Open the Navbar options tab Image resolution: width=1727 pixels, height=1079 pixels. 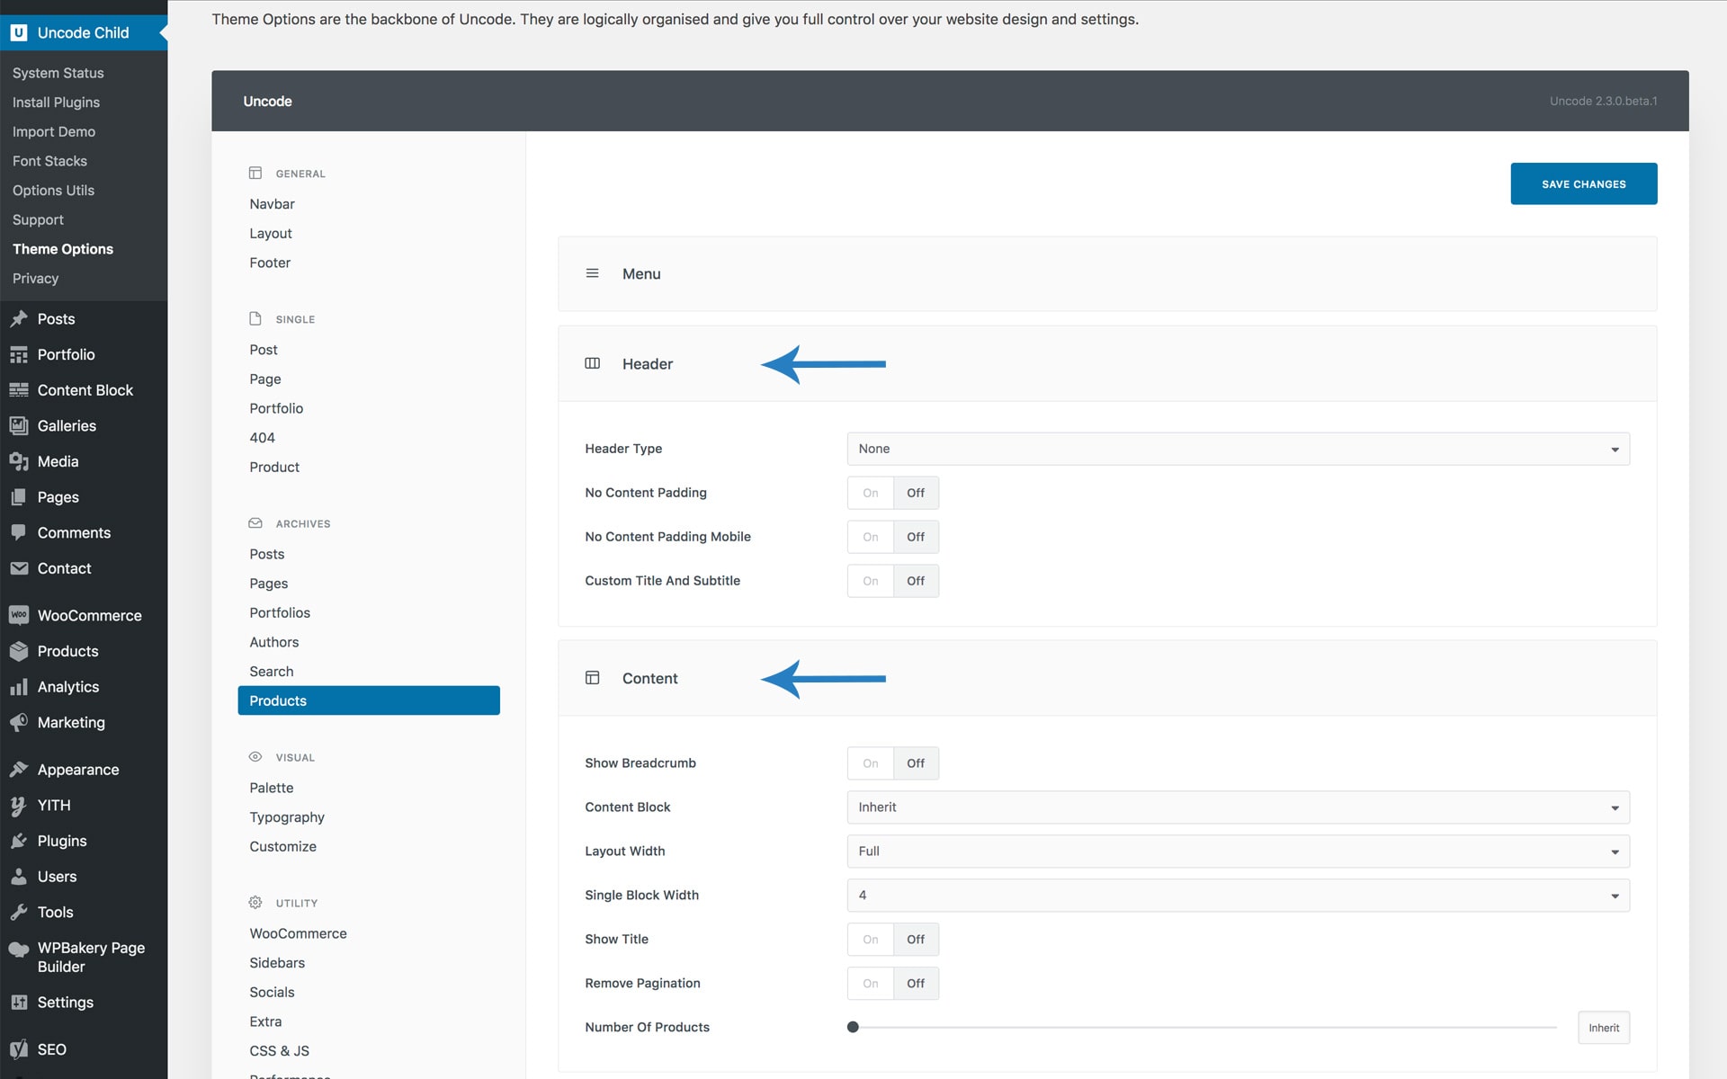(x=272, y=204)
